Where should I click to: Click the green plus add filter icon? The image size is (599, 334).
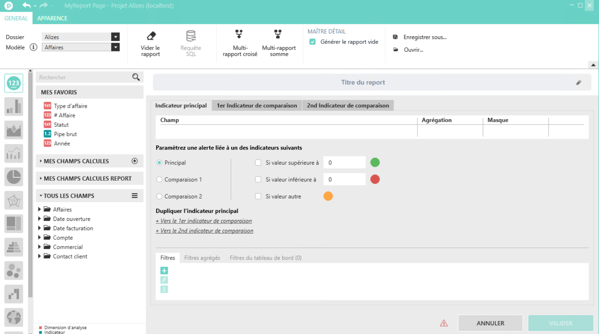pos(164,271)
